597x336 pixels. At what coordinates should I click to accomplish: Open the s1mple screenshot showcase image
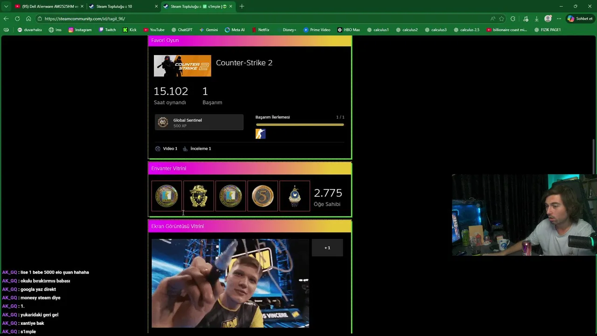pyautogui.click(x=230, y=283)
